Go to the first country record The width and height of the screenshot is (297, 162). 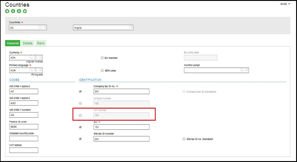click(7, 11)
